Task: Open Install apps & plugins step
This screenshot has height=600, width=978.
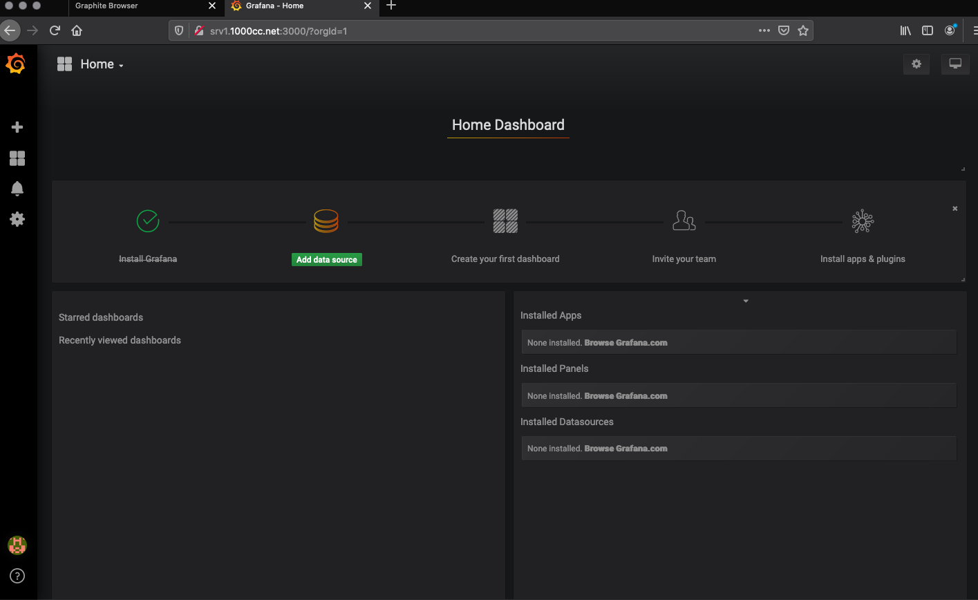Action: [862, 259]
